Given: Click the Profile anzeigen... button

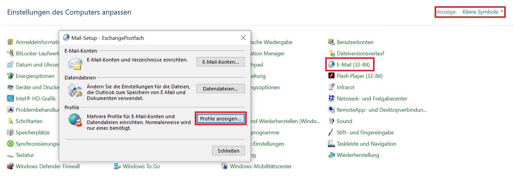Looking at the screenshot, I should 220,119.
